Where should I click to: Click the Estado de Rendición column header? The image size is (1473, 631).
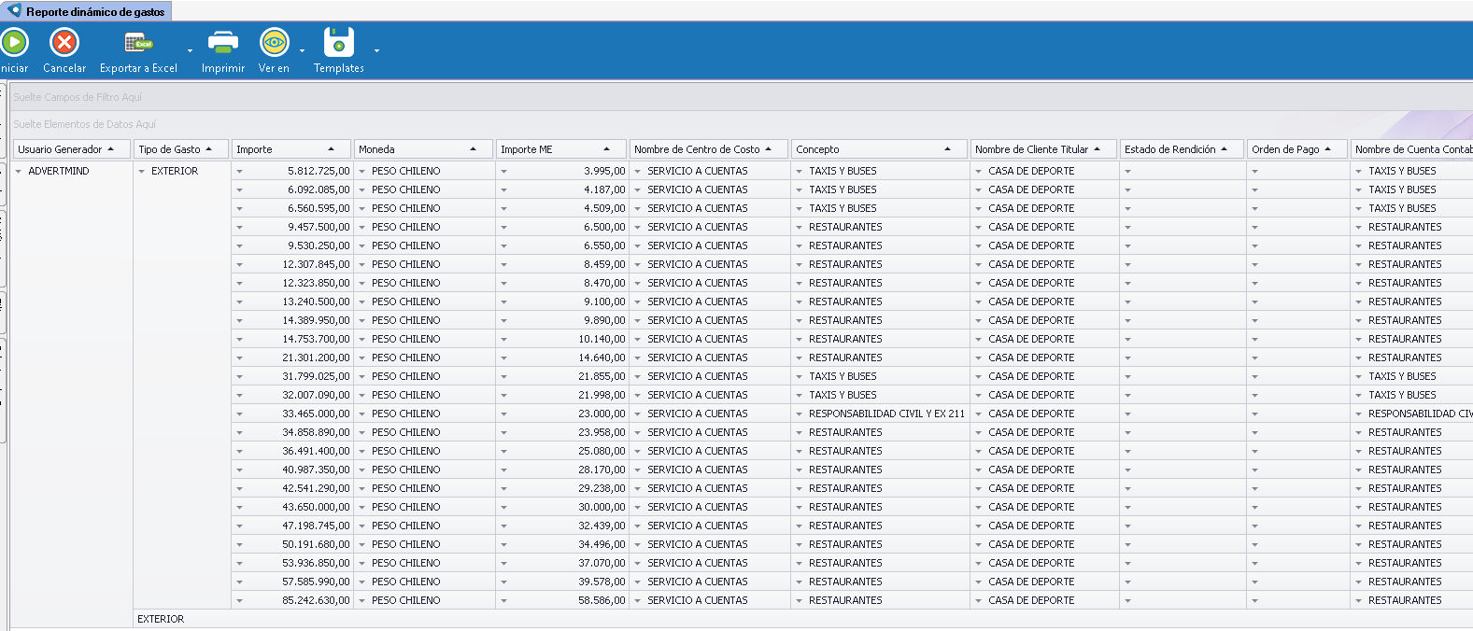[1170, 149]
